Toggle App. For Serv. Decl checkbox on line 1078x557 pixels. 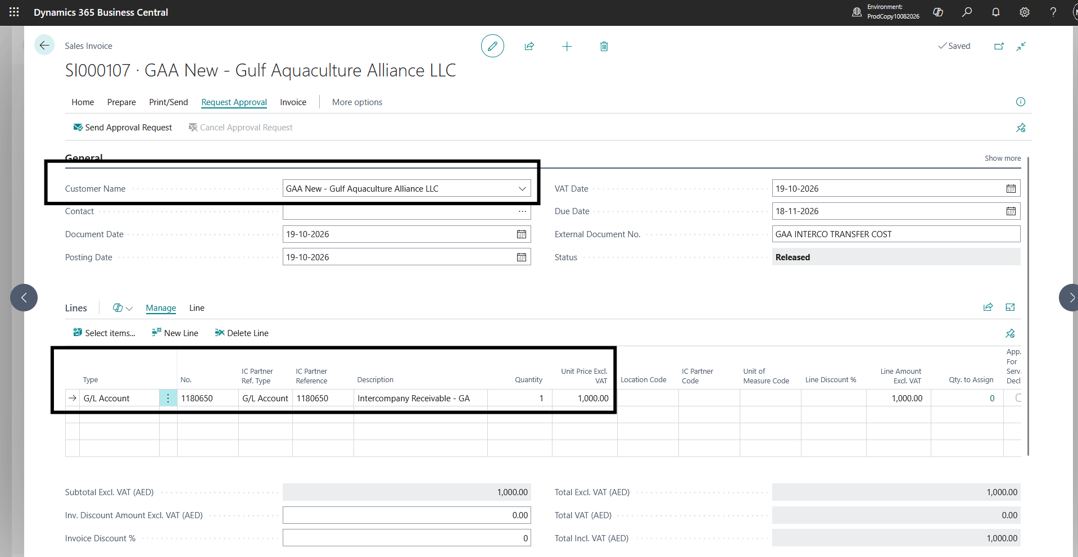(1018, 398)
